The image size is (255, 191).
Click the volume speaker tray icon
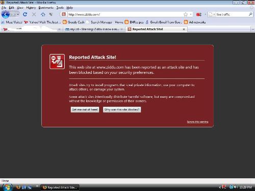[236, 187]
